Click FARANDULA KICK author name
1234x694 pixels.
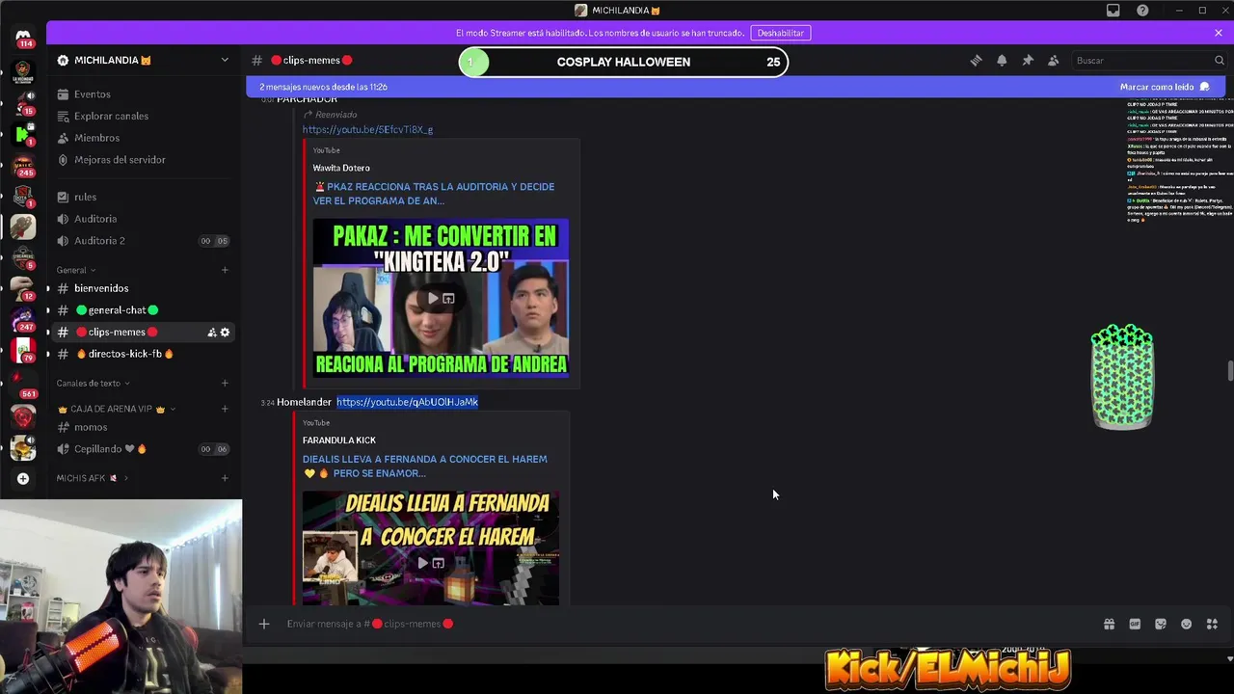click(339, 440)
